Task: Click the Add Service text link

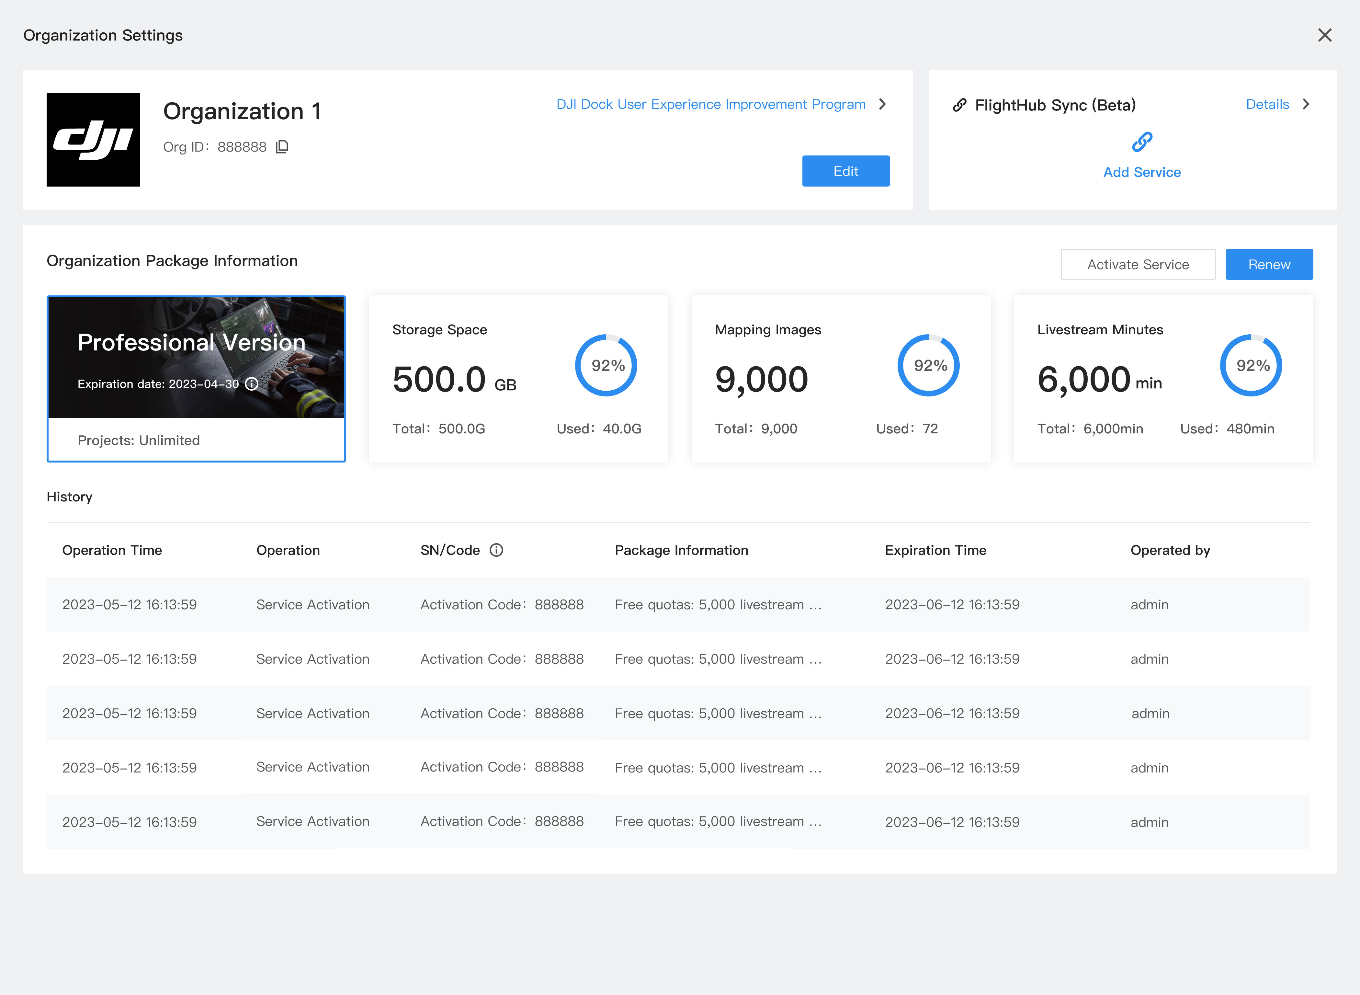Action: click(x=1141, y=172)
